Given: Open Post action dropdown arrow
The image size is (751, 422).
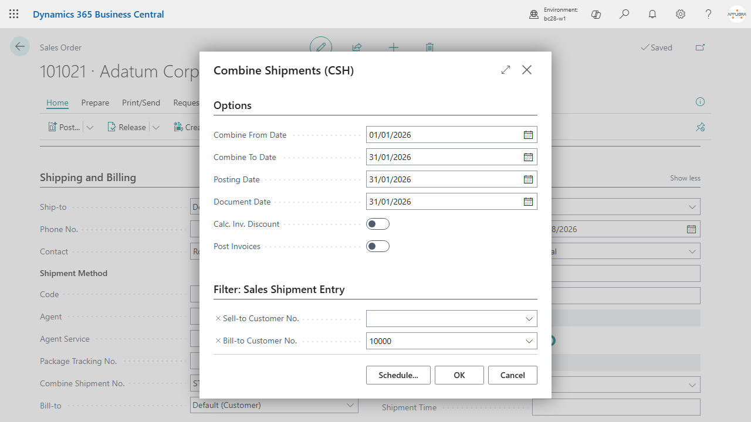Looking at the screenshot, I should [x=90, y=127].
